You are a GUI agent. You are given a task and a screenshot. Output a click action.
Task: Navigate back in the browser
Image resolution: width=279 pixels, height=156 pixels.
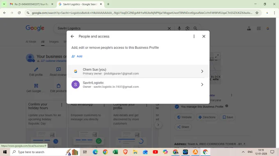click(5, 13)
